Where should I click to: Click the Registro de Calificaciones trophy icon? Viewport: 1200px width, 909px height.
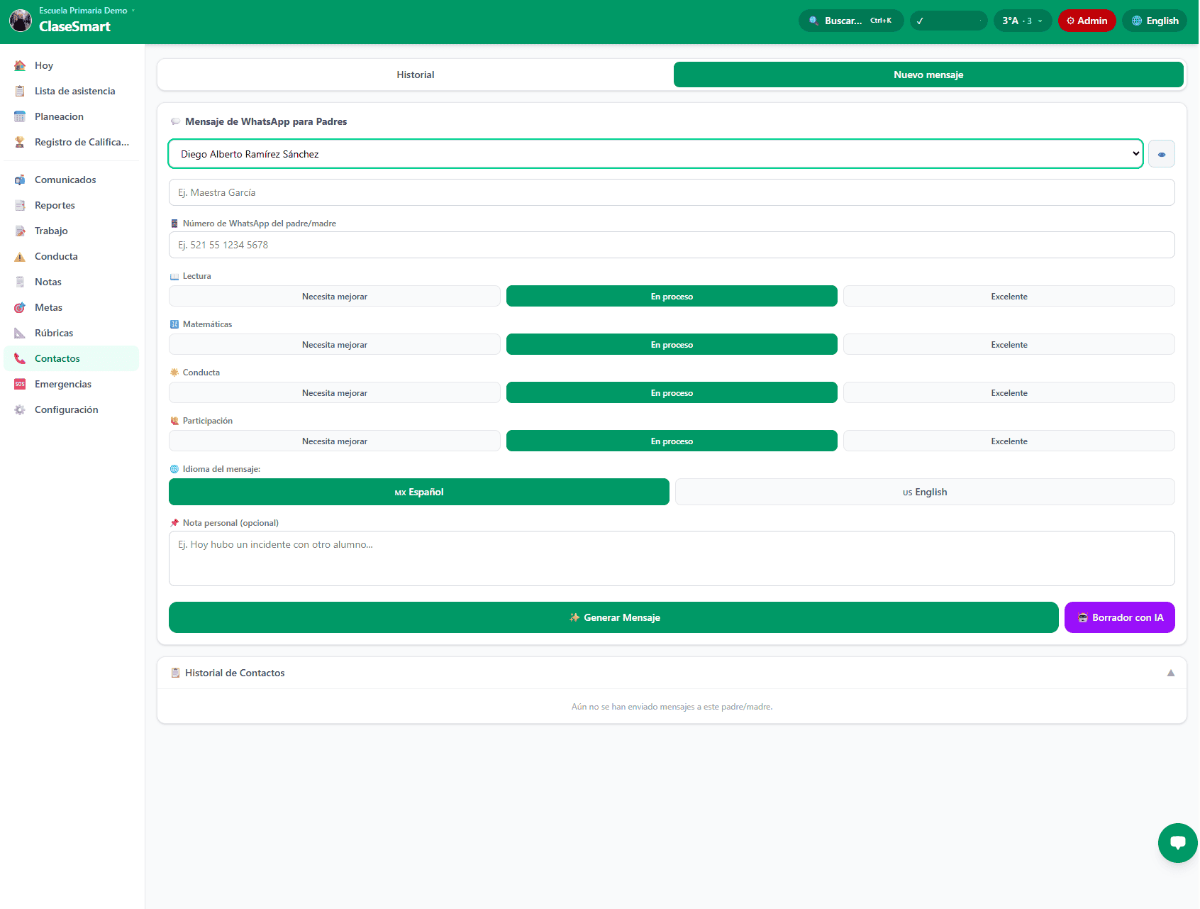20,142
